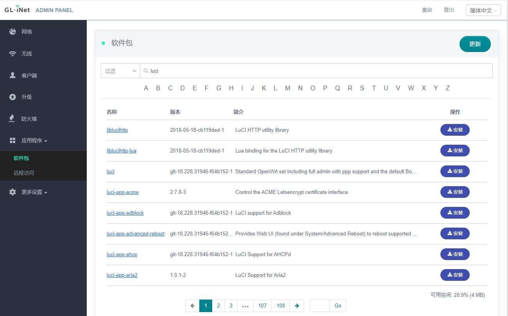Install the luci-app-aria2 package

coord(455,275)
